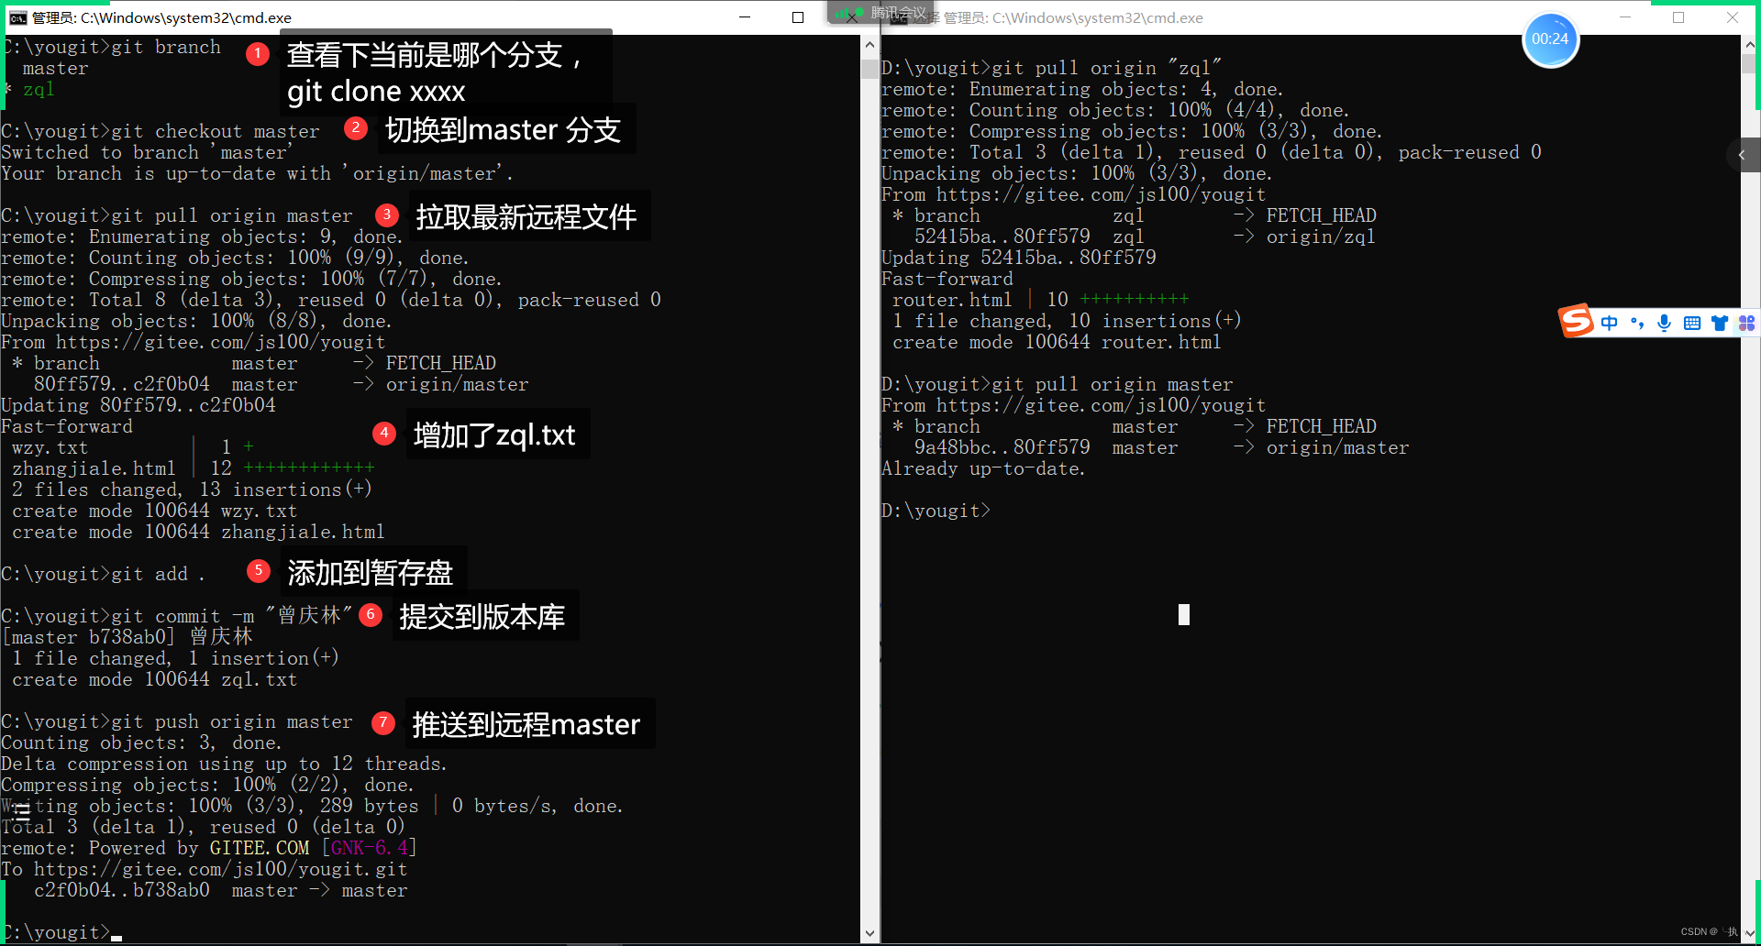Screen dimensions: 1761x946
Task: Click 'create mode 100644 wzy.txt' line
Action: click(x=154, y=511)
